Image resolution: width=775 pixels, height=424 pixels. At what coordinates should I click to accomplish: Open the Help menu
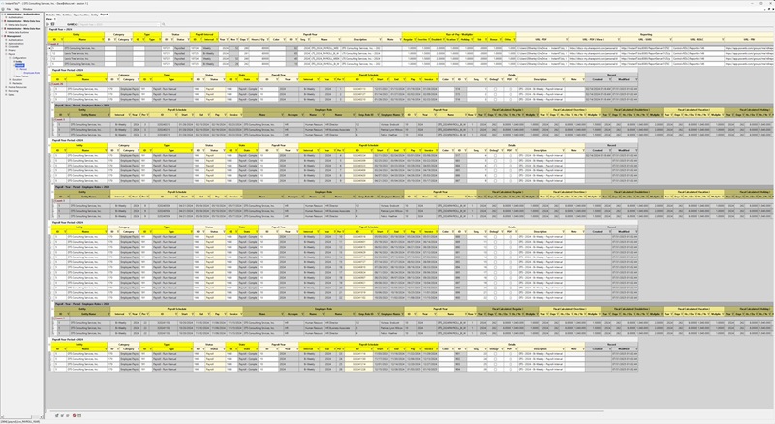click(x=15, y=10)
